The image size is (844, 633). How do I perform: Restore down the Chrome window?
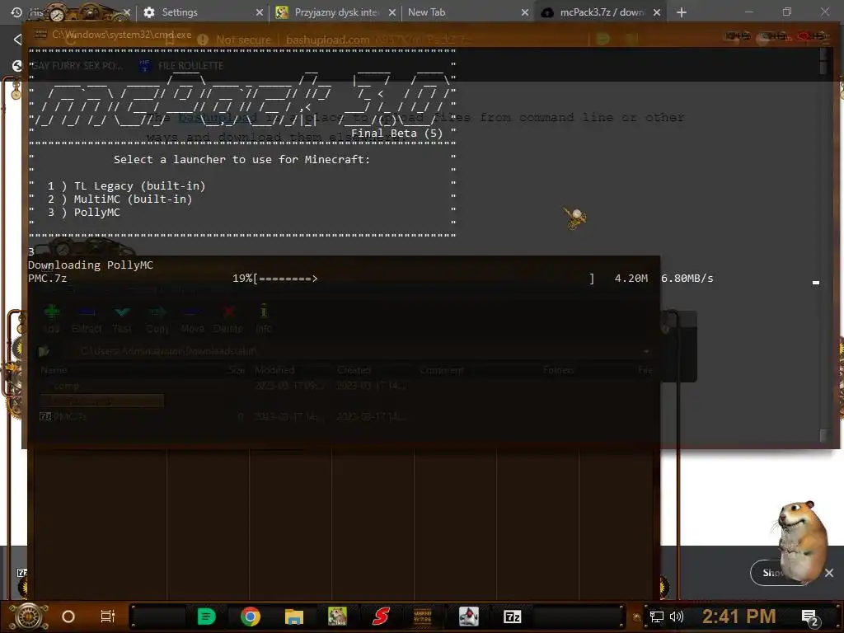[x=787, y=12]
